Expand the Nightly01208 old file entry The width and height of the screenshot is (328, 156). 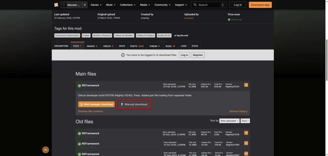pyautogui.click(x=246, y=133)
